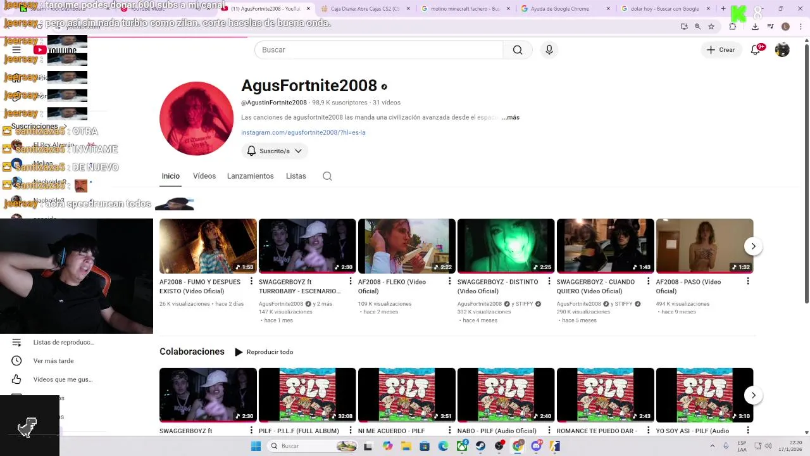Expand channel description with ...más
The height and width of the screenshot is (456, 810).
510,117
